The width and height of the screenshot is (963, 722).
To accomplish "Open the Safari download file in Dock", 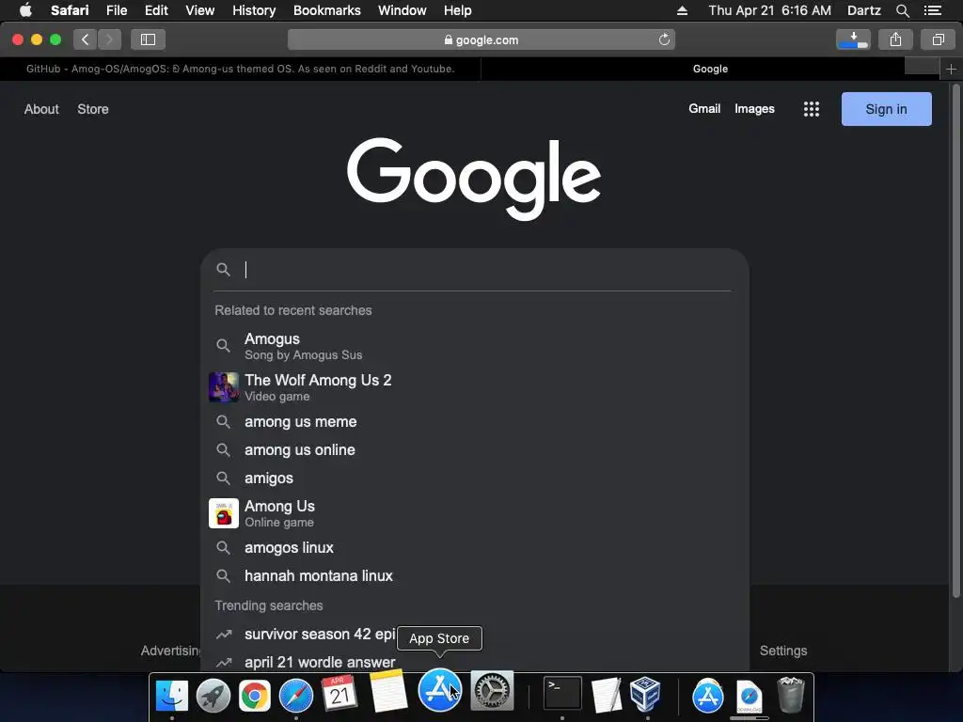I will click(x=750, y=697).
